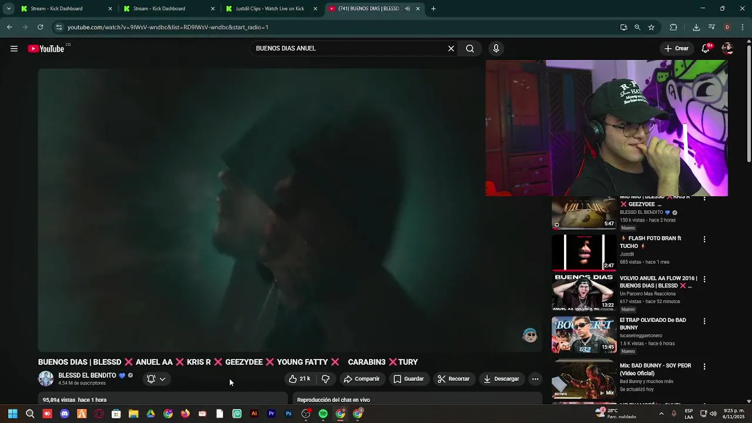Open YouTube notifications bell
Viewport: 752px width, 423px height.
point(706,49)
